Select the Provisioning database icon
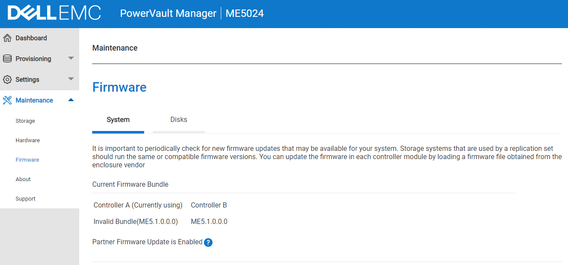Screen dimensions: 568x265 point(7,58)
